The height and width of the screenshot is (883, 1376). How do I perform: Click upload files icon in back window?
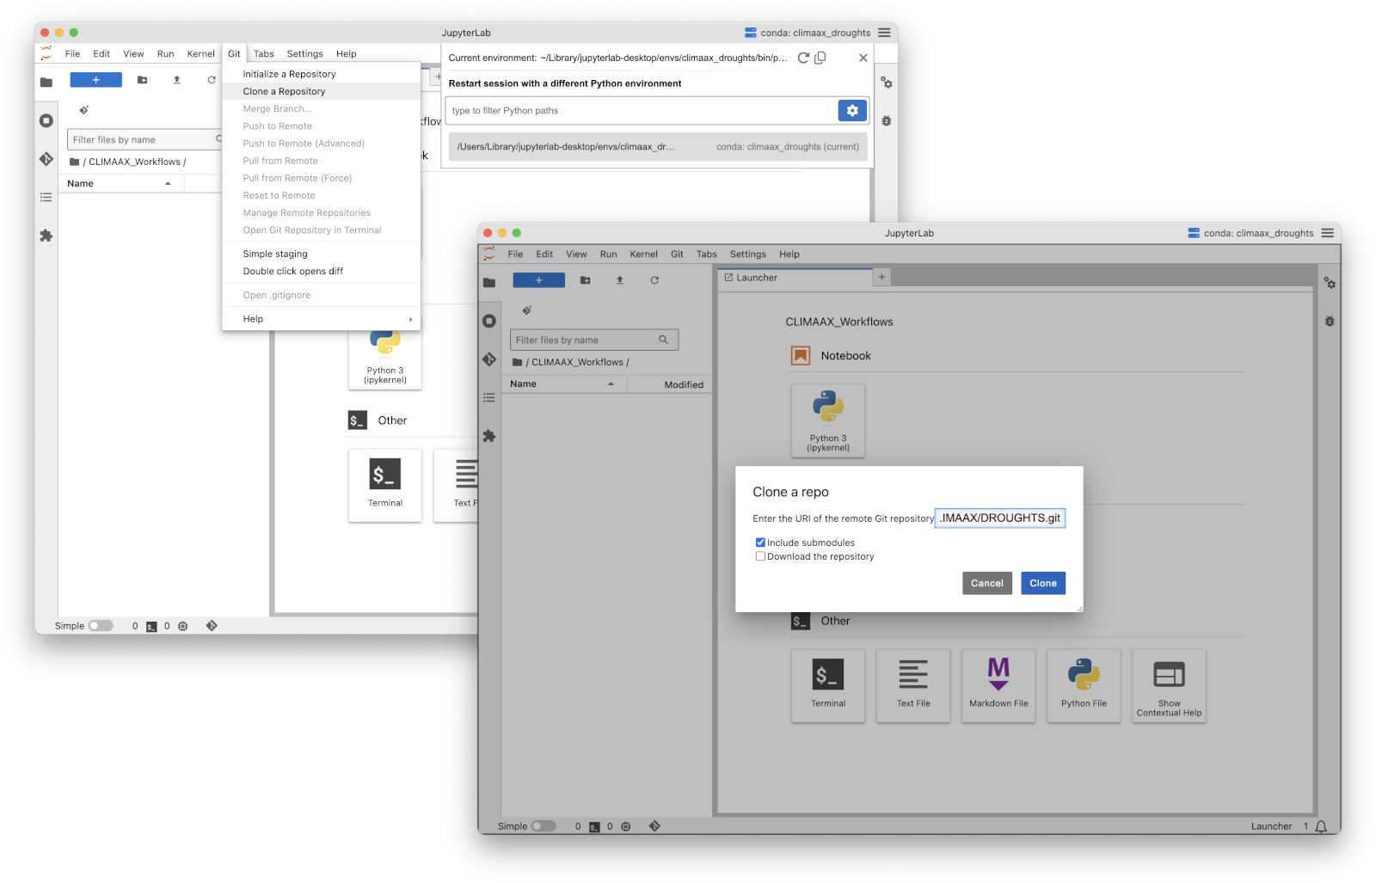pyautogui.click(x=177, y=80)
